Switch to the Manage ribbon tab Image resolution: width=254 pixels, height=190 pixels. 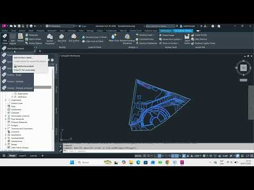90,31
